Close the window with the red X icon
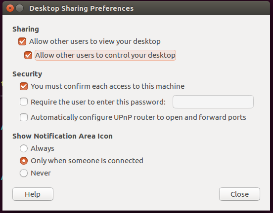The image size is (273, 213). click(10, 8)
